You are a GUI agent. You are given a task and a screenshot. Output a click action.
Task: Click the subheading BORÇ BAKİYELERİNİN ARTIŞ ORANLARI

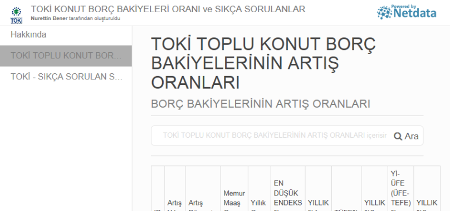261,104
